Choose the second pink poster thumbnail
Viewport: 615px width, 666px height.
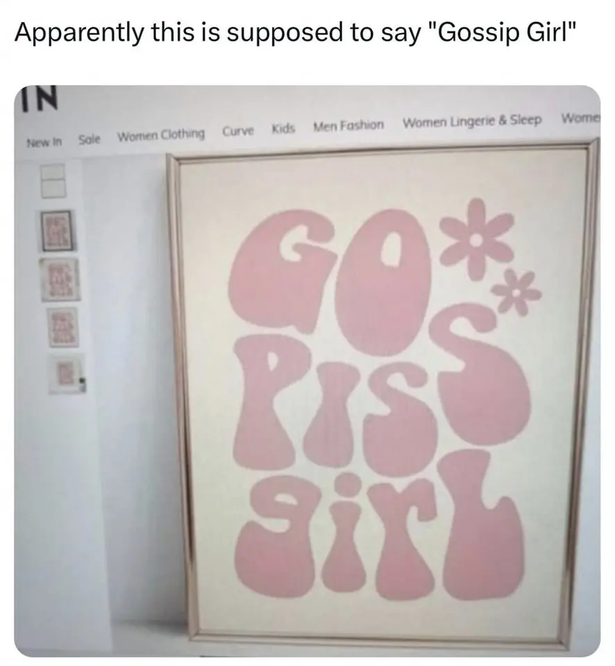(60, 279)
